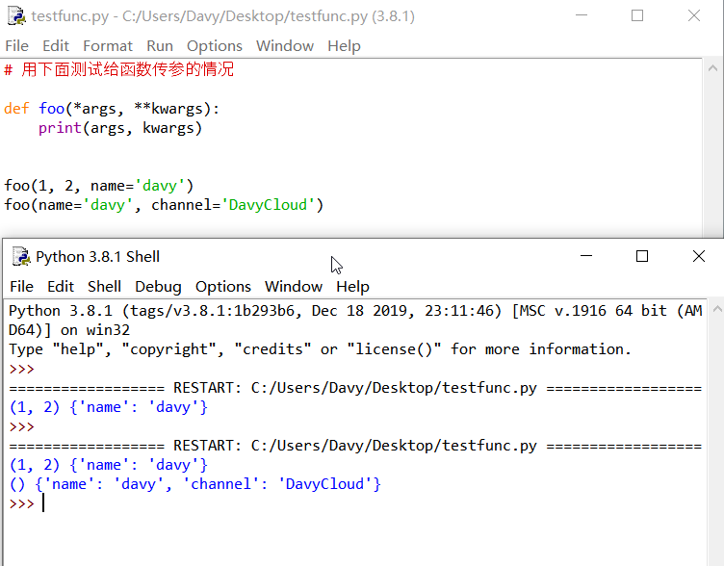
Task: Open Run menu in editor window
Action: coord(160,45)
